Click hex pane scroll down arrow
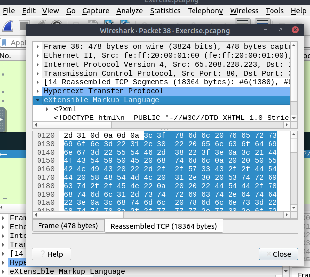This screenshot has height=277, width=310. pyautogui.click(x=294, y=208)
